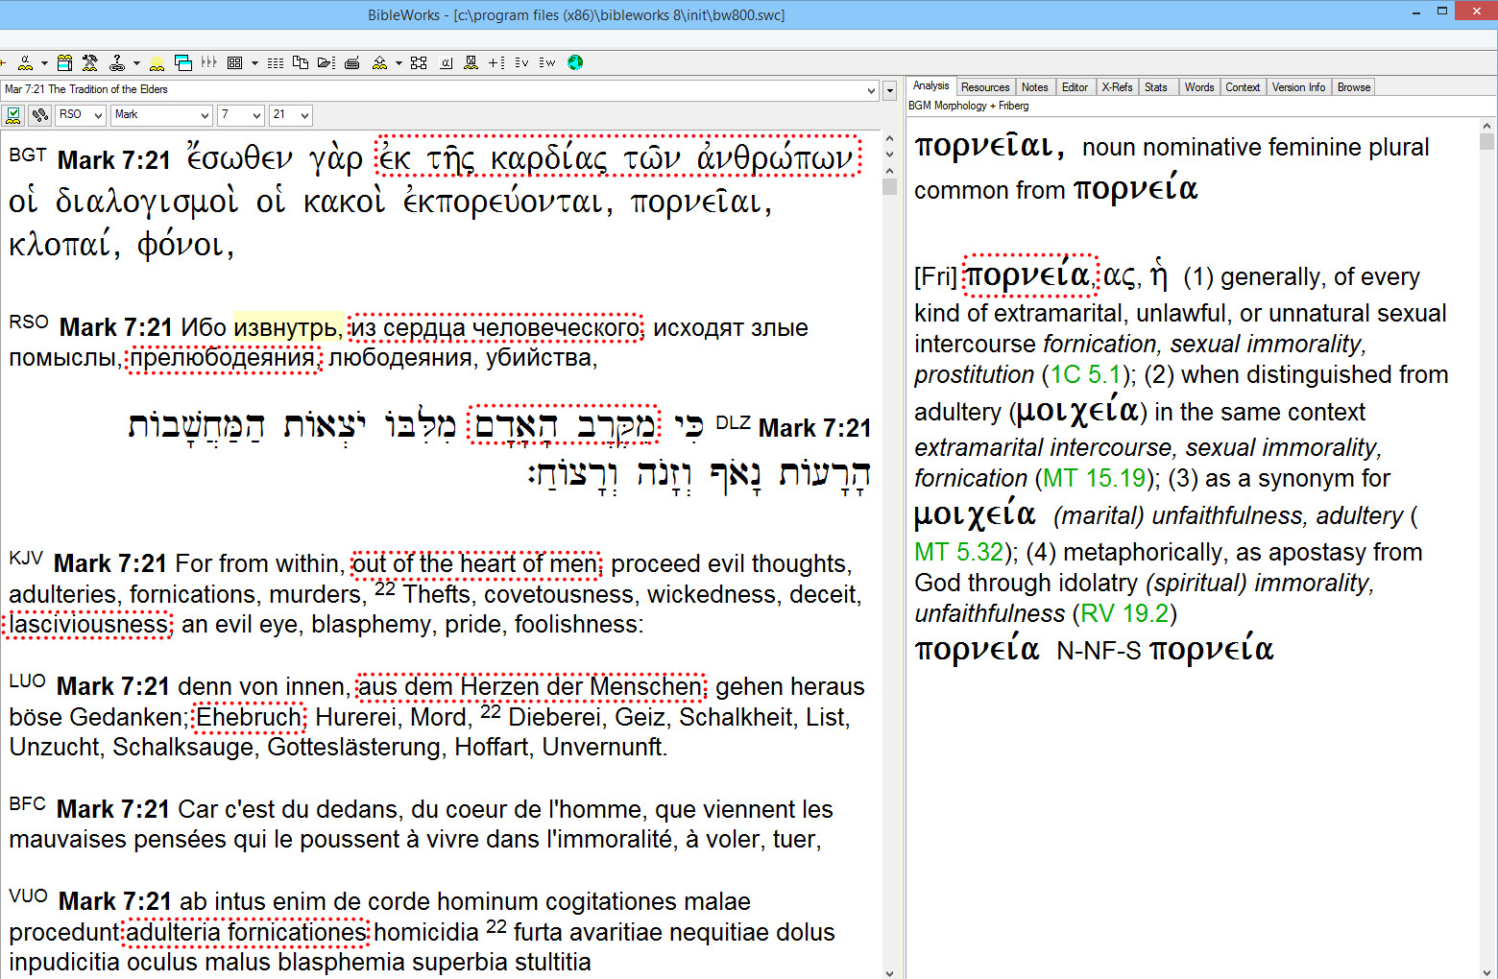Click the cascading windows toolbar icon

[183, 63]
